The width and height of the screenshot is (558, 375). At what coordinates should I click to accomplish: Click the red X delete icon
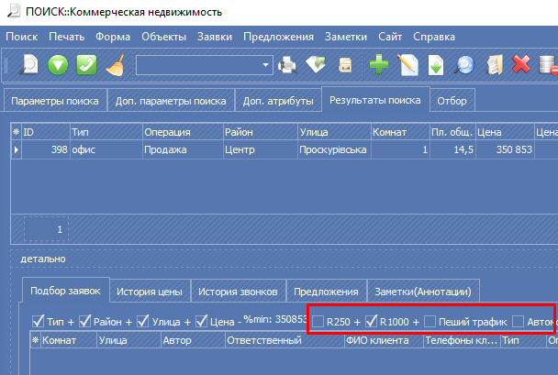(522, 65)
